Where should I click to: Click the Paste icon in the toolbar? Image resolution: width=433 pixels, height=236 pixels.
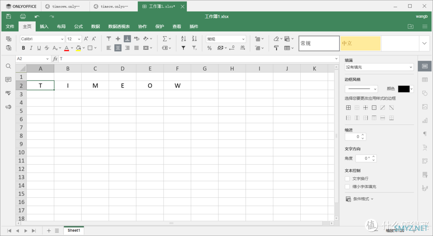8,48
